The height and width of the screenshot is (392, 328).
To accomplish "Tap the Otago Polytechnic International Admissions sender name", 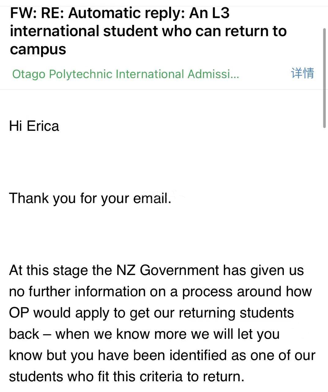I will coord(125,74).
